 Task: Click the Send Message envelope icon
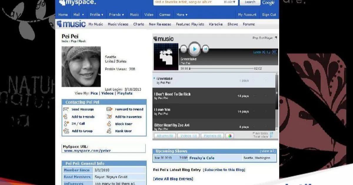tap(66, 109)
